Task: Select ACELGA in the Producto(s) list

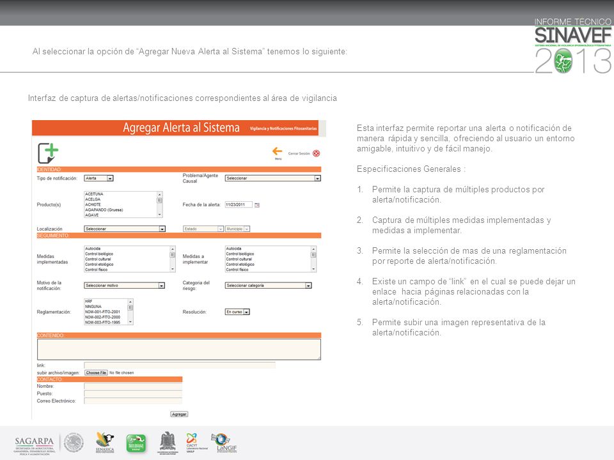Action: 93,199
